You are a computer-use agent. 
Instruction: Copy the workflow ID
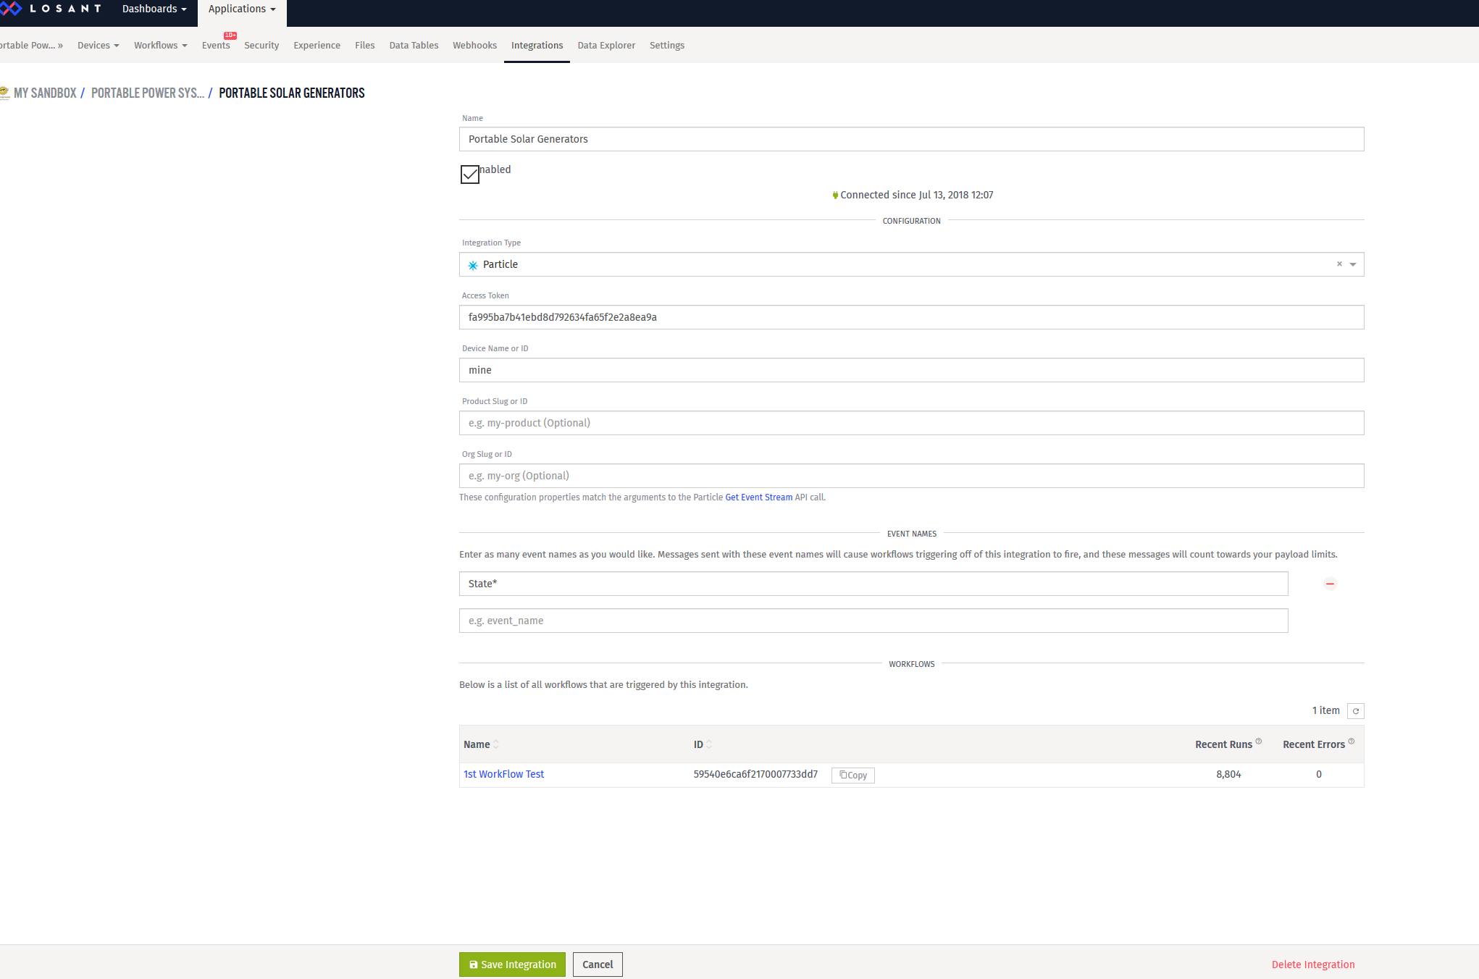pos(853,776)
